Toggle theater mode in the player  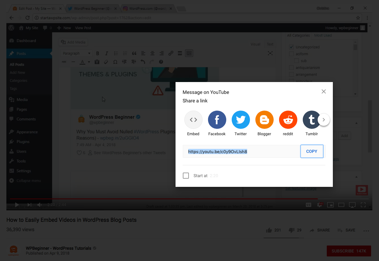pyautogui.click(x=341, y=205)
